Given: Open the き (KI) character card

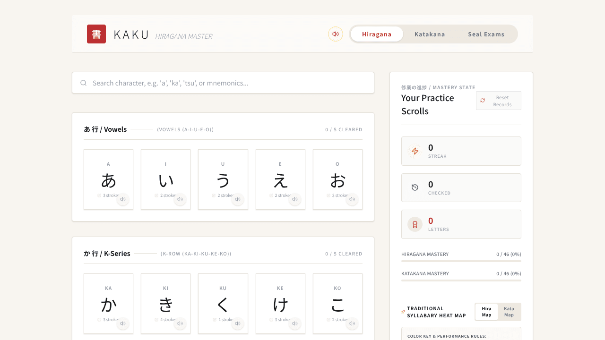Looking at the screenshot, I should click(x=165, y=304).
